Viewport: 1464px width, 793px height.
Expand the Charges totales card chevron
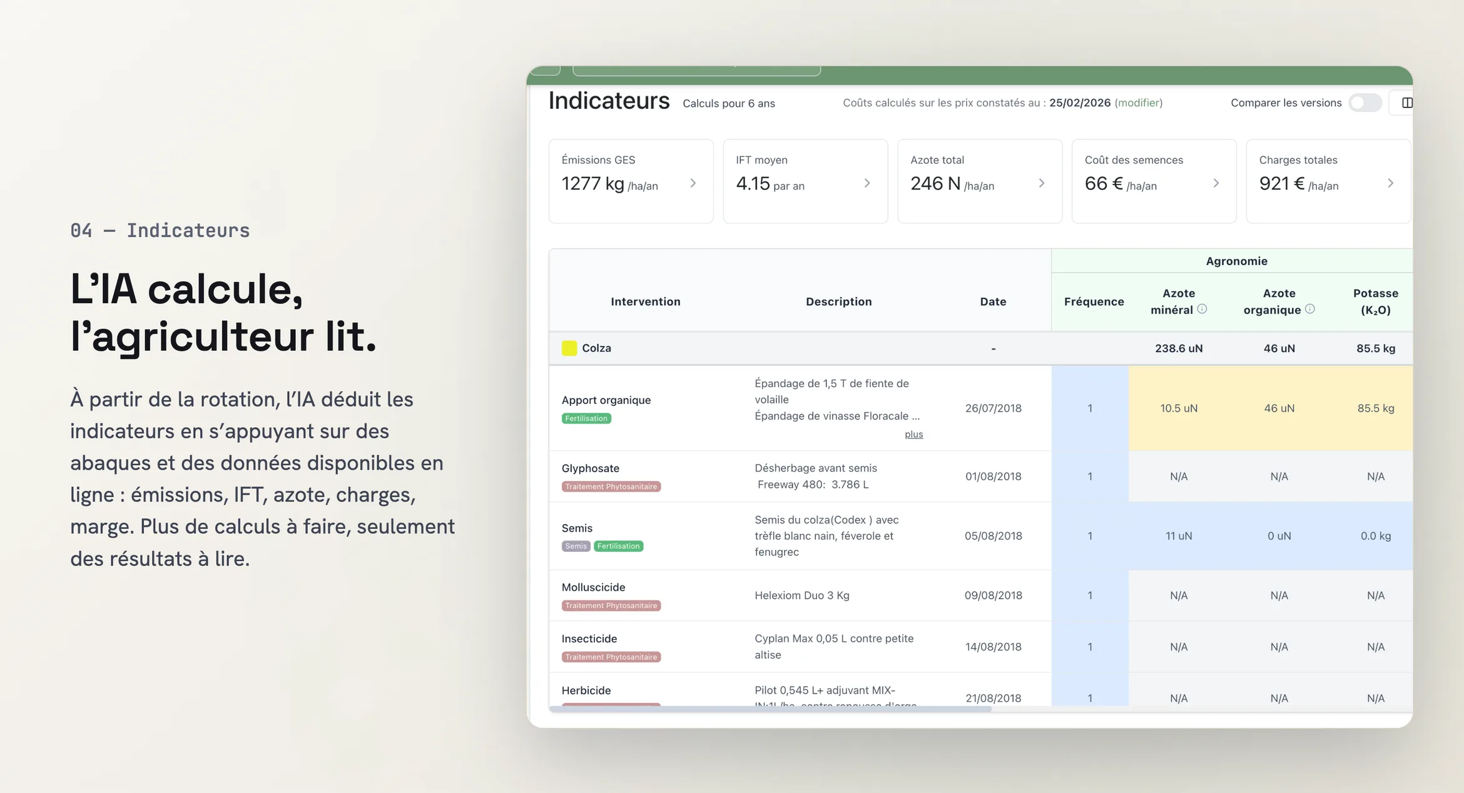[x=1390, y=183]
